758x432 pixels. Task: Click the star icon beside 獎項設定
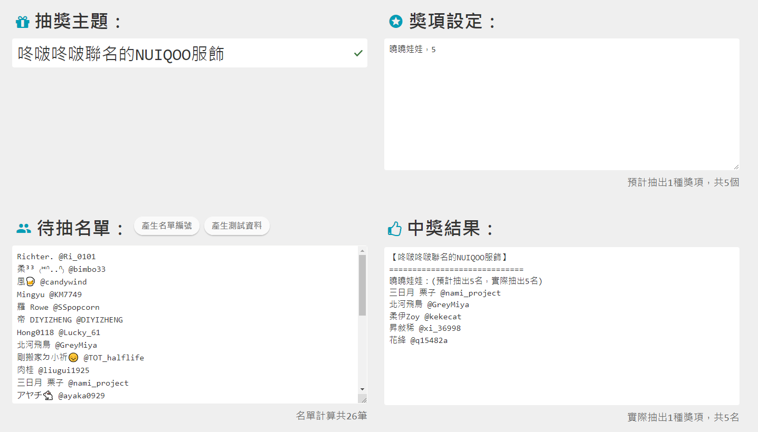tap(395, 22)
